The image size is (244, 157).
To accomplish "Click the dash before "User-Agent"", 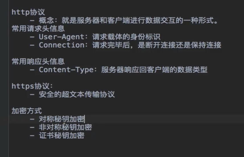I will [x=32, y=37].
